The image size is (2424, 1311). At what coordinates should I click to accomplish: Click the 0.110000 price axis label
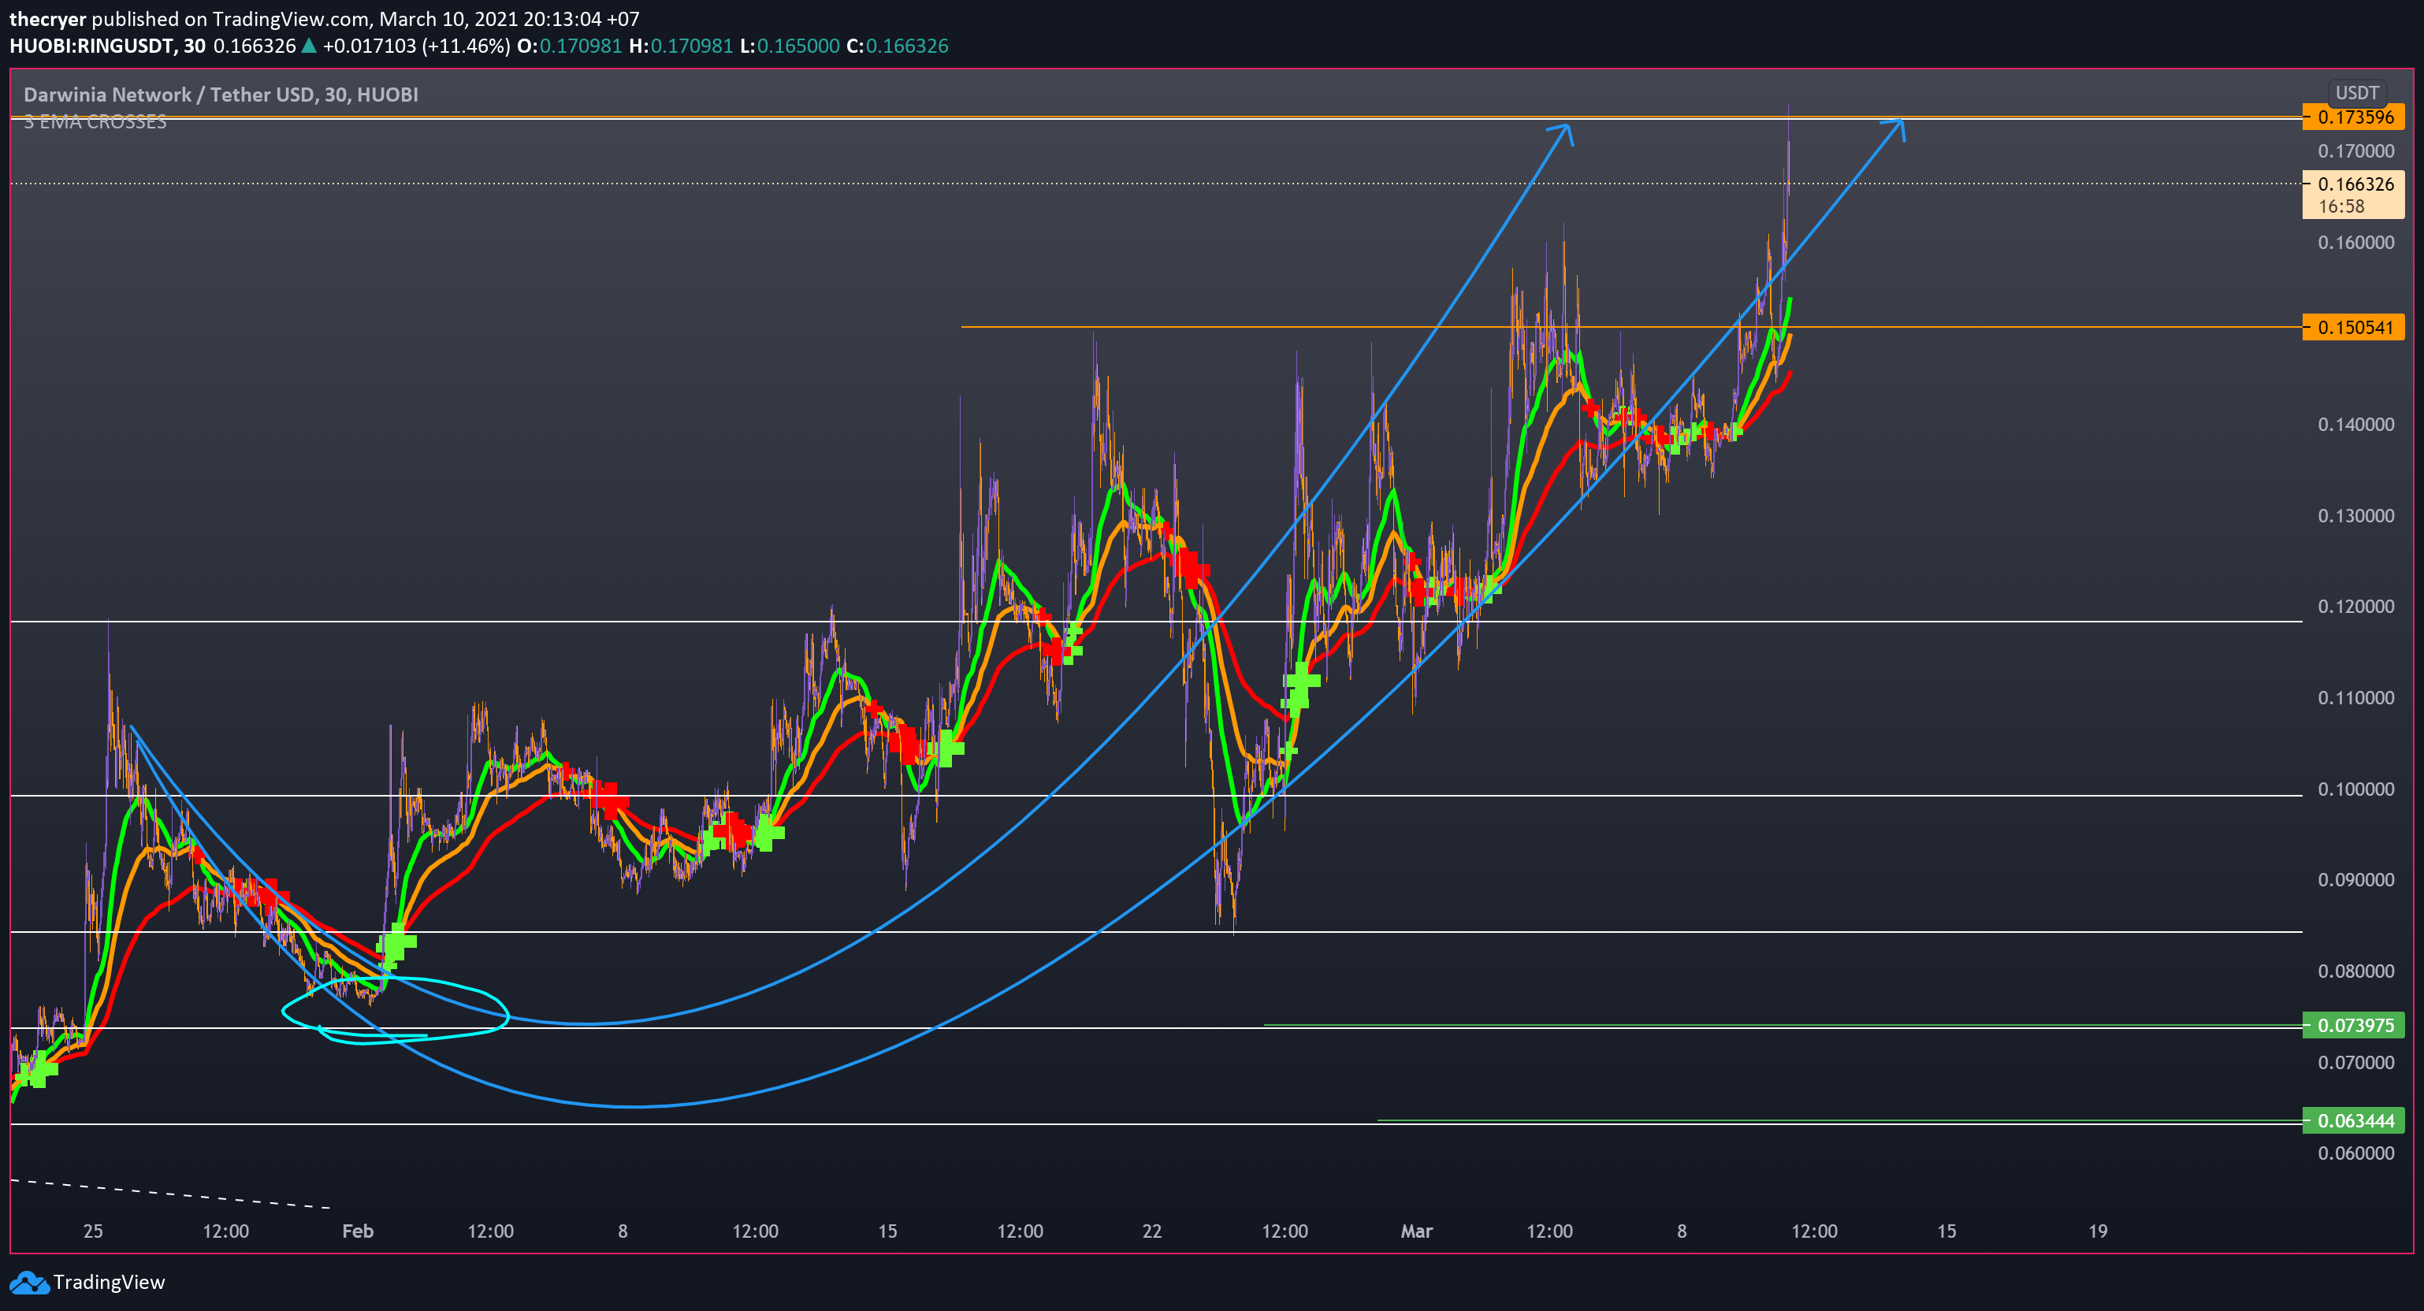pyautogui.click(x=2355, y=698)
